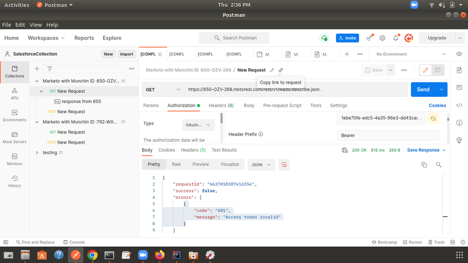The height and width of the screenshot is (263, 468).
Task: Open the environment quick look eye icon
Action: click(x=459, y=54)
